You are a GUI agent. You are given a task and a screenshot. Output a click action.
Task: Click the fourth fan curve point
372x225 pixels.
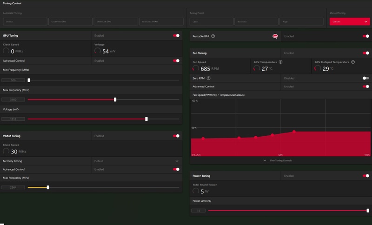point(272,135)
